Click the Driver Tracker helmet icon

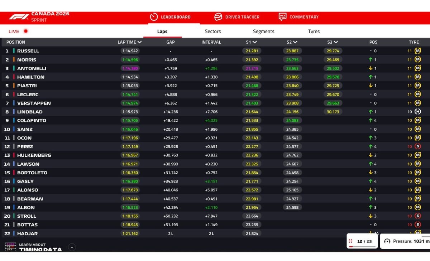click(x=218, y=17)
